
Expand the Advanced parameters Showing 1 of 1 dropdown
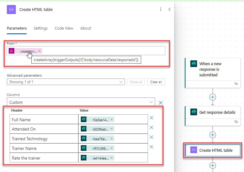pos(66,82)
